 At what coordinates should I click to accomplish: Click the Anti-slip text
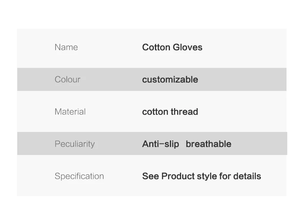tap(161, 144)
